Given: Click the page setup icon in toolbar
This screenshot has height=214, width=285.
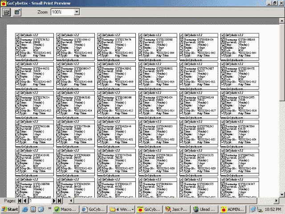Looking at the screenshot, I should tap(6, 12).
